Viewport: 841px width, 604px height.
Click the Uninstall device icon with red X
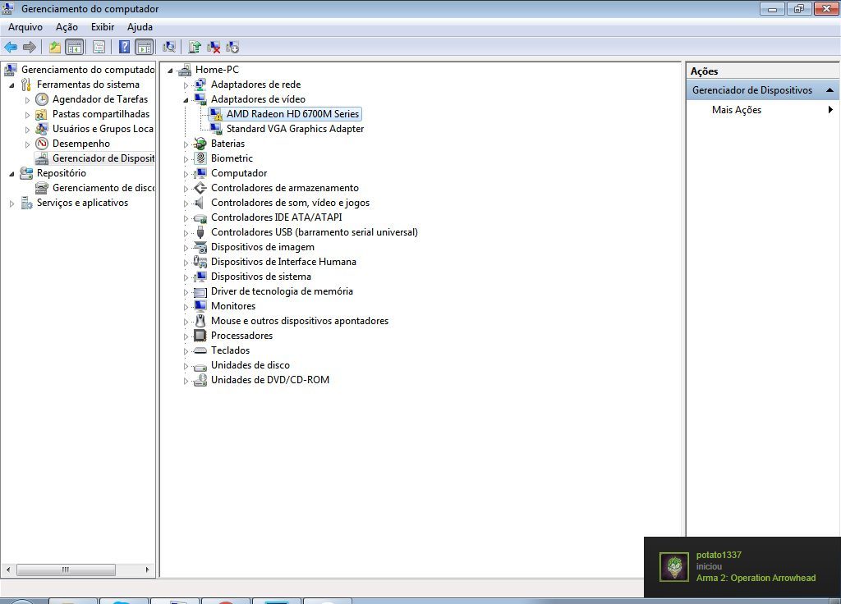(214, 47)
